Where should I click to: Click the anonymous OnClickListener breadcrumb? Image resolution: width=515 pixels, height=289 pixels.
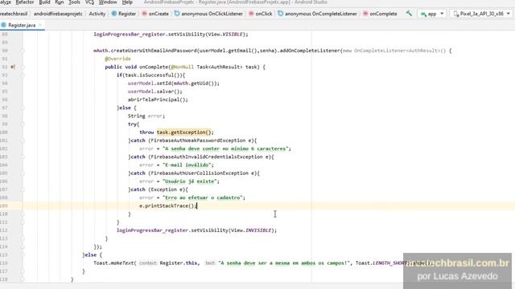click(x=208, y=14)
